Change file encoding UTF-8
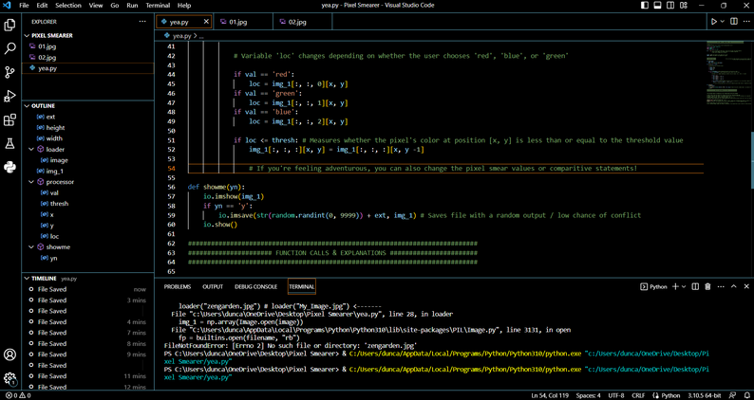 click(616, 395)
